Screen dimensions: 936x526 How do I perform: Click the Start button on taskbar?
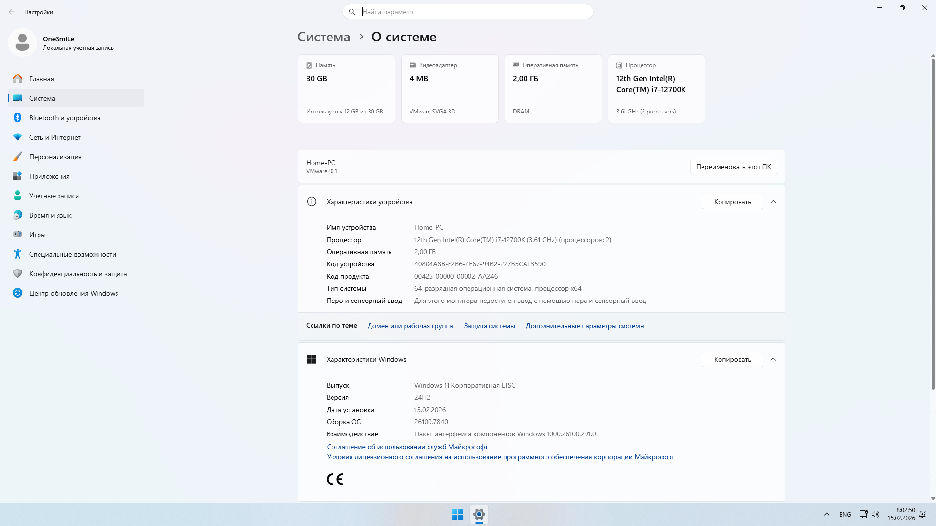pos(457,514)
